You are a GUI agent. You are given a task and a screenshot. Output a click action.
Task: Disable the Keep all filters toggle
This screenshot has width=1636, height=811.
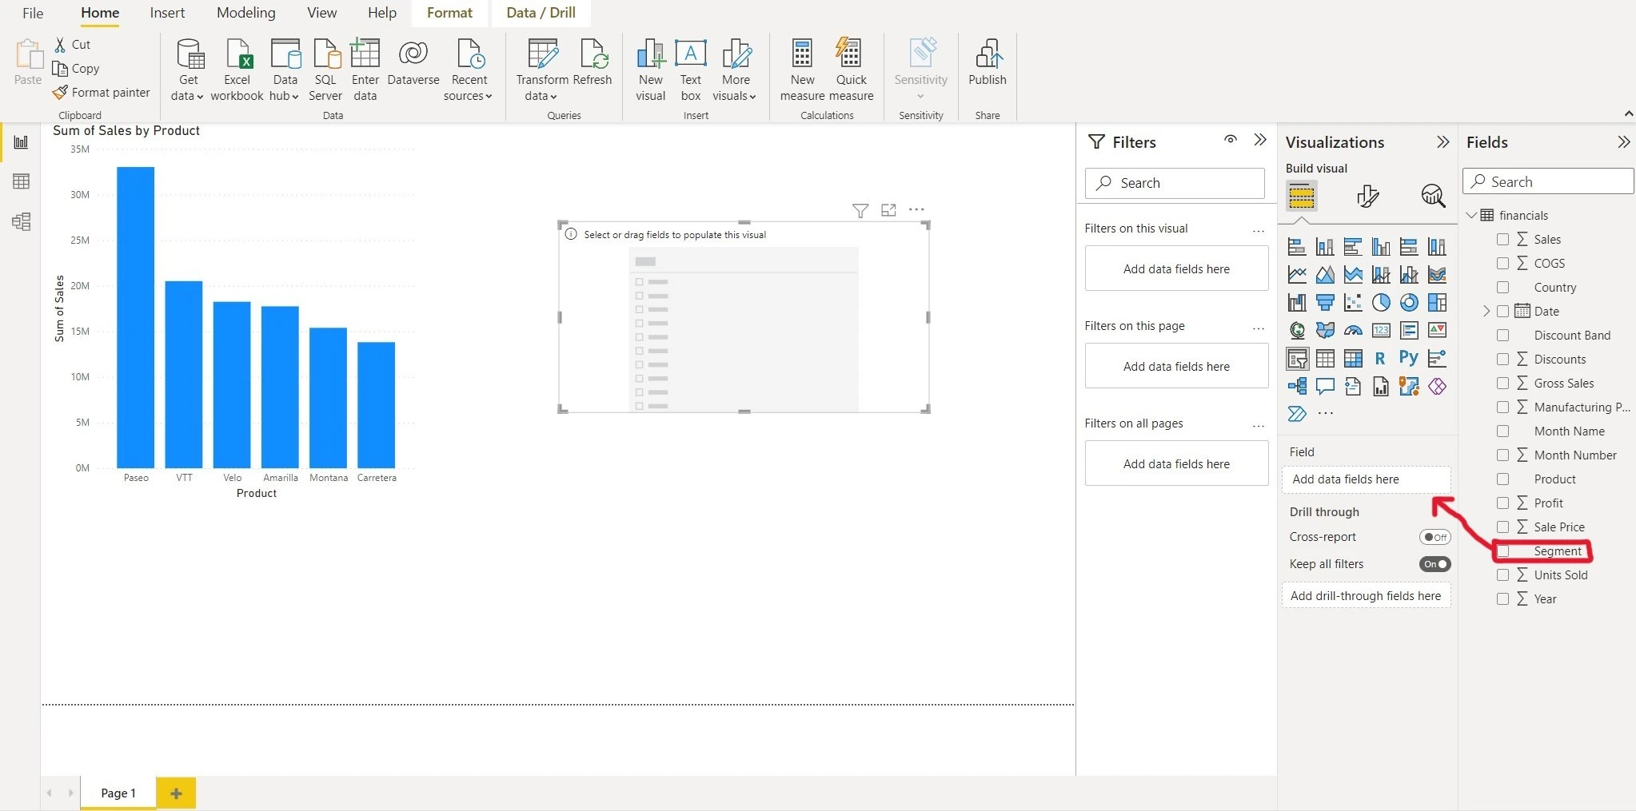[x=1434, y=564]
